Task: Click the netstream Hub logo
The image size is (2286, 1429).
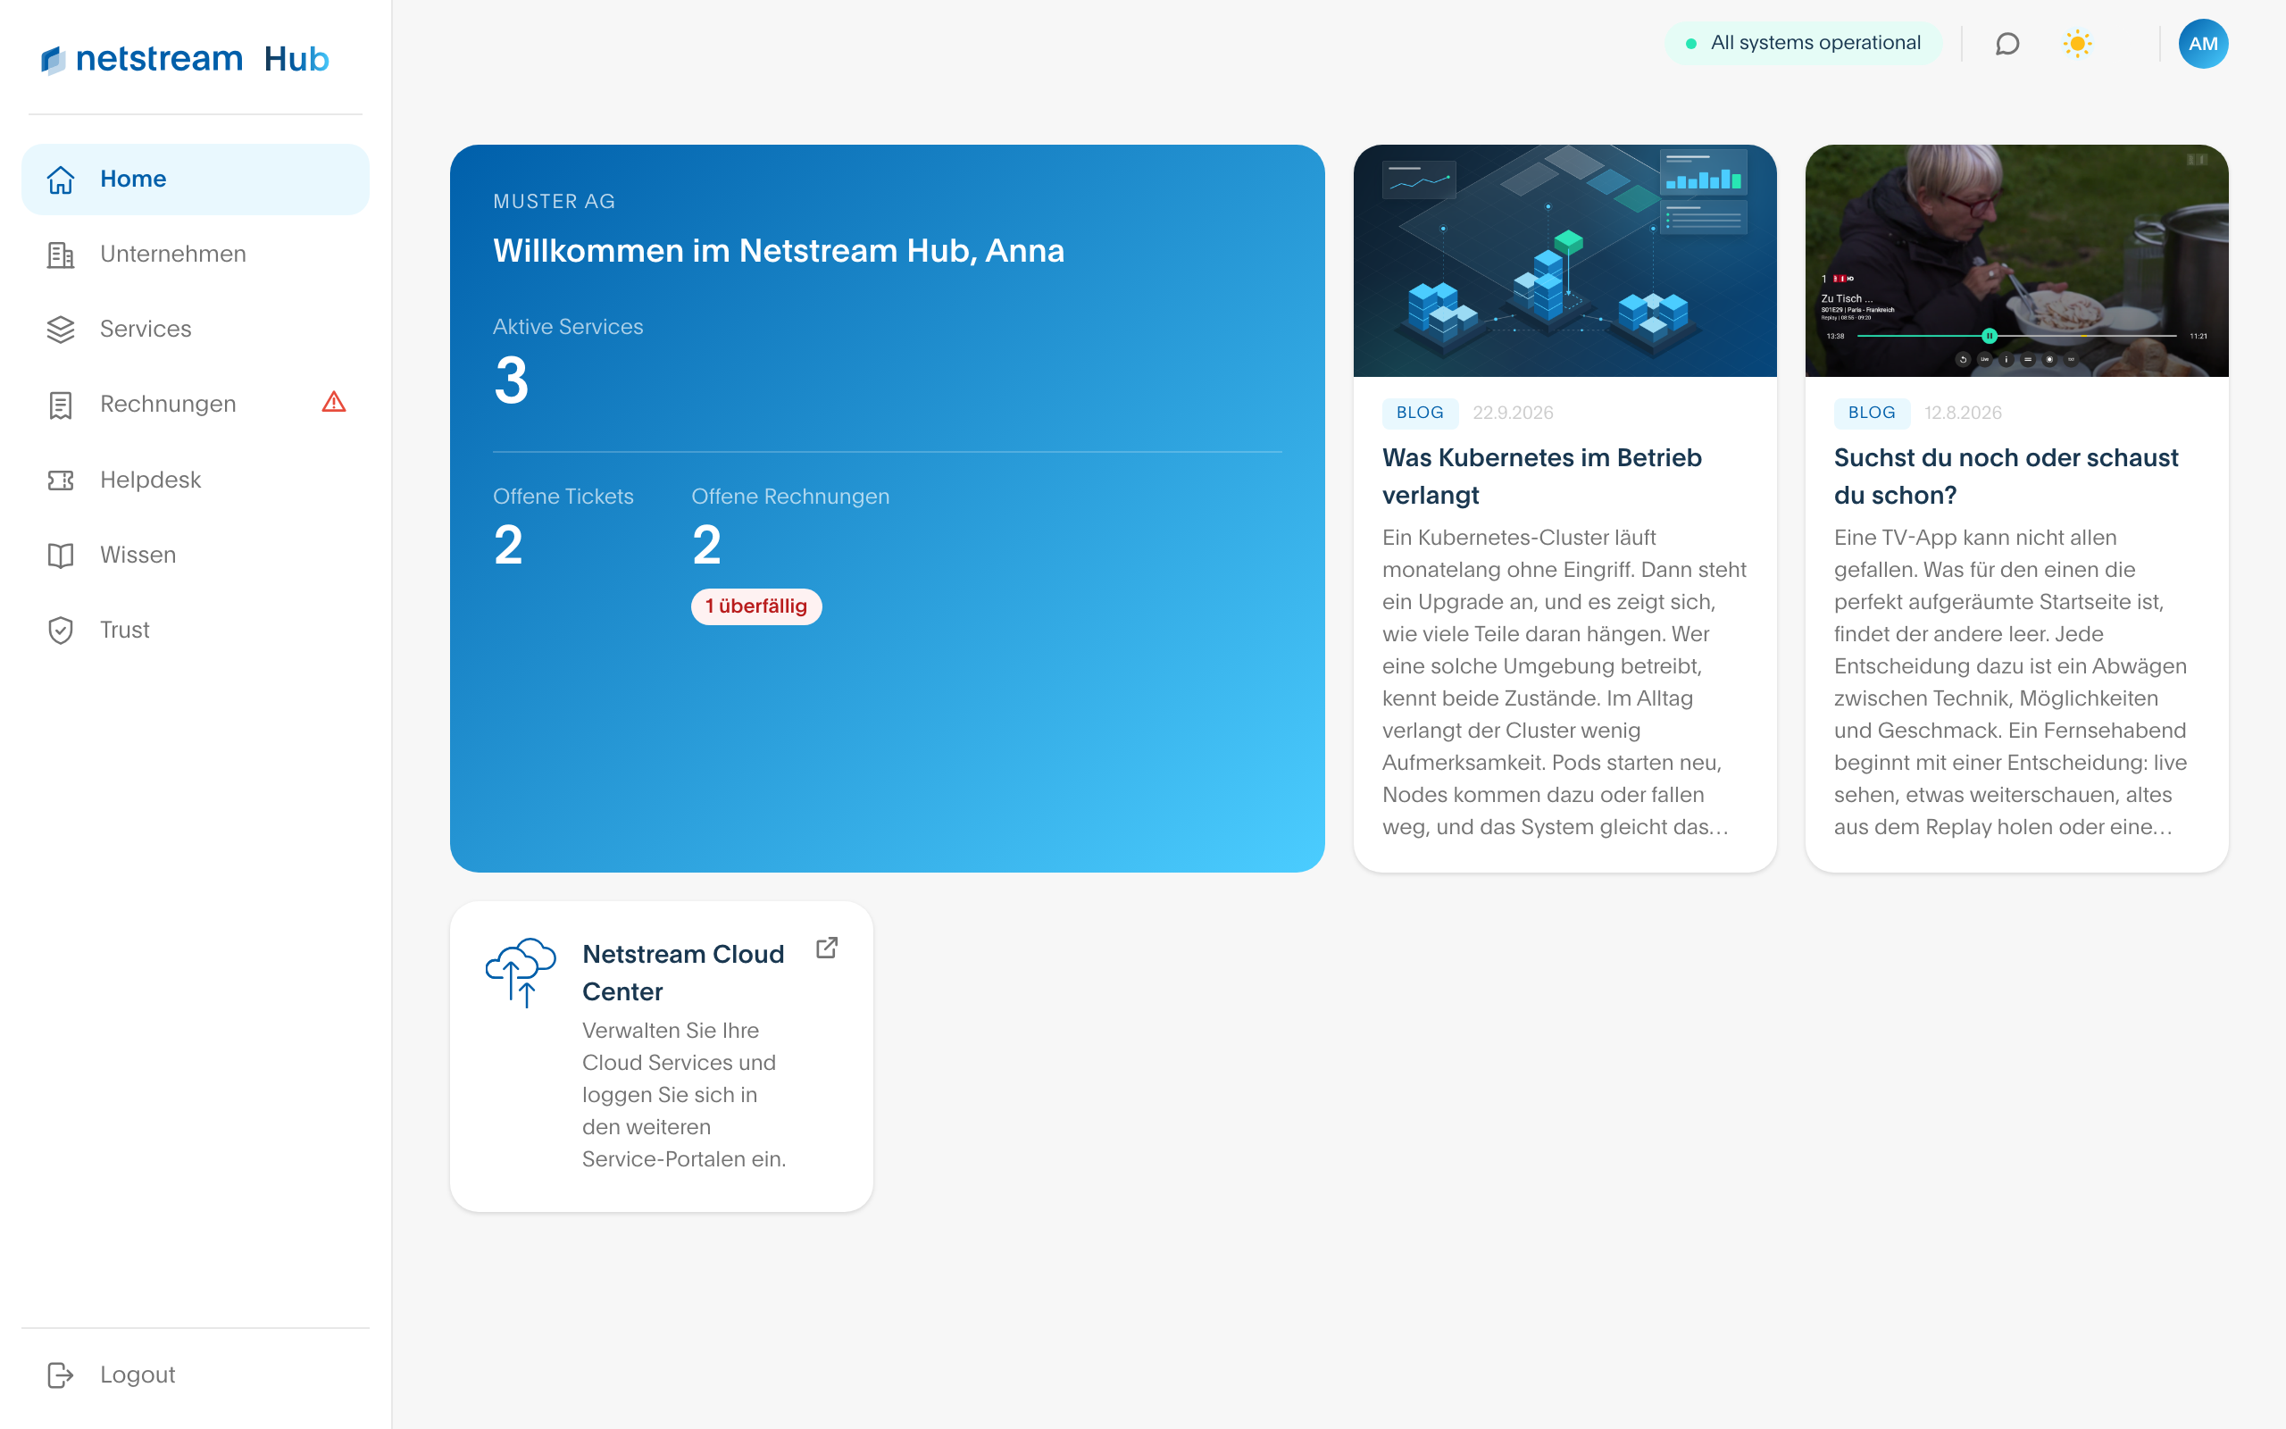Action: point(185,59)
